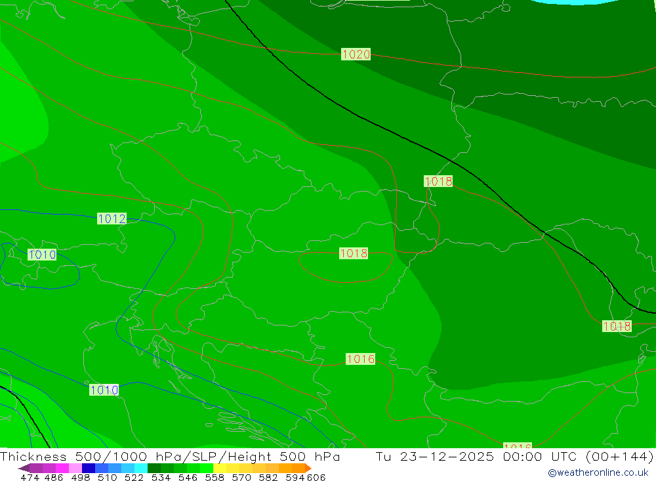This screenshot has height=481, width=656.
Task: Open the weatheronline.co.uk copyright link
Action: point(598,472)
